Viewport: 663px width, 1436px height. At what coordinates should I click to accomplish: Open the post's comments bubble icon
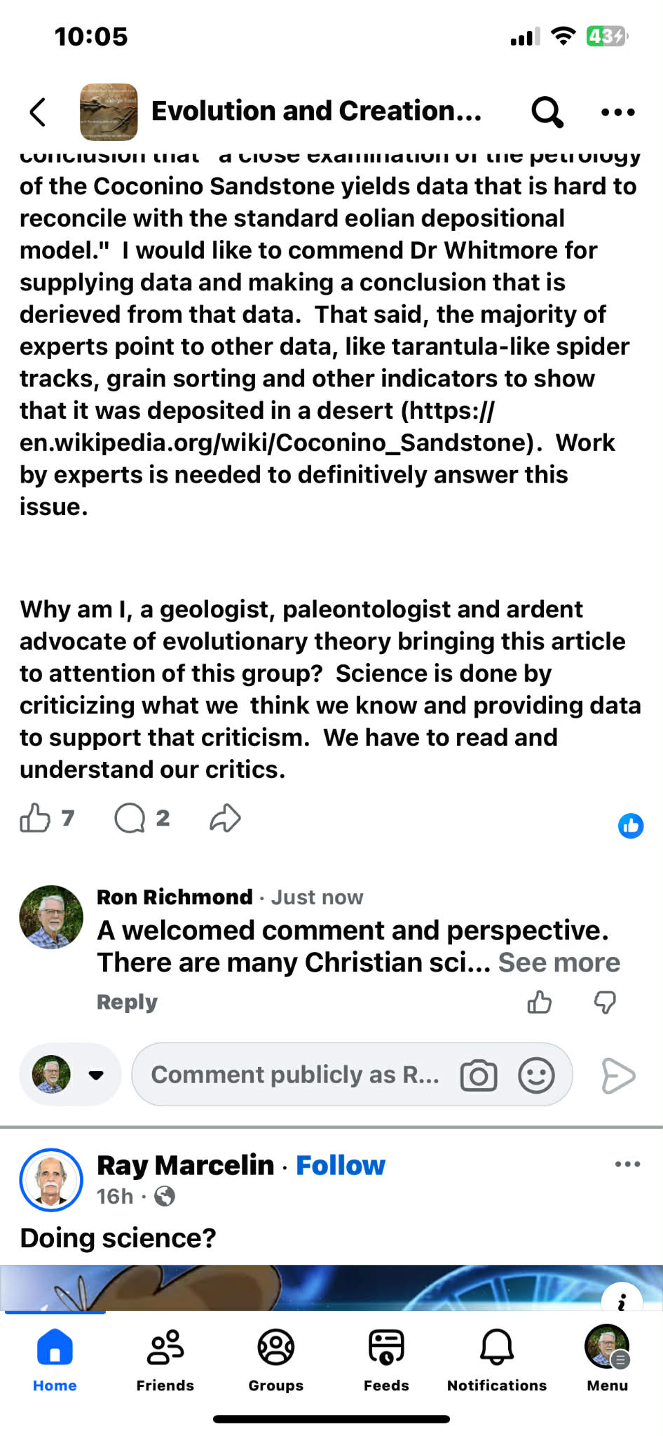[x=130, y=818]
